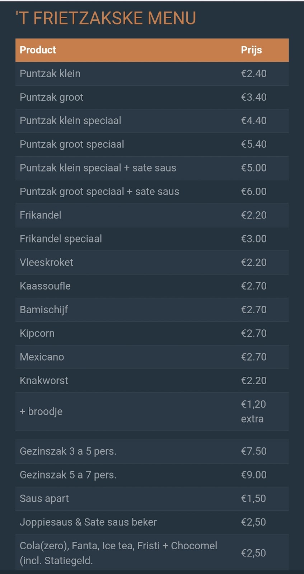Choose the Saus apart item
The height and width of the screenshot is (574, 304).
tap(152, 499)
